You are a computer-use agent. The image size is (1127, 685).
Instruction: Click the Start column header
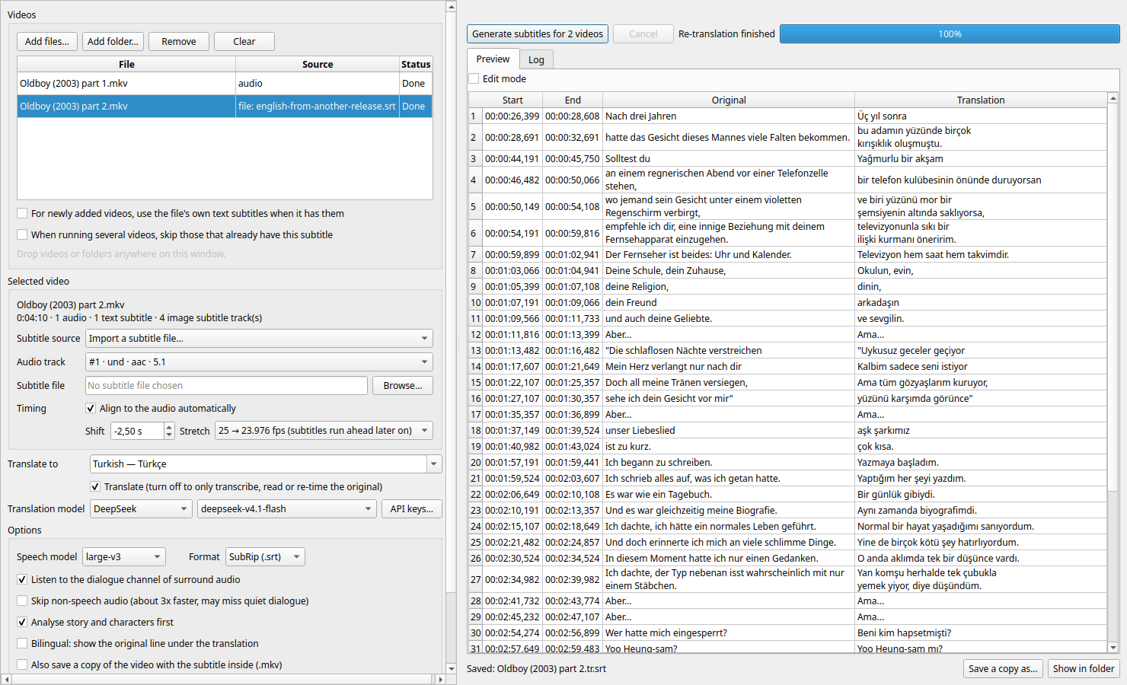(x=512, y=100)
